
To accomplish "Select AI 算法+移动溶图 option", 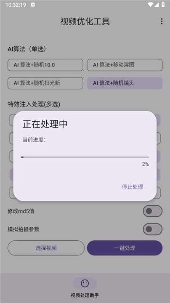I will 125,65.
